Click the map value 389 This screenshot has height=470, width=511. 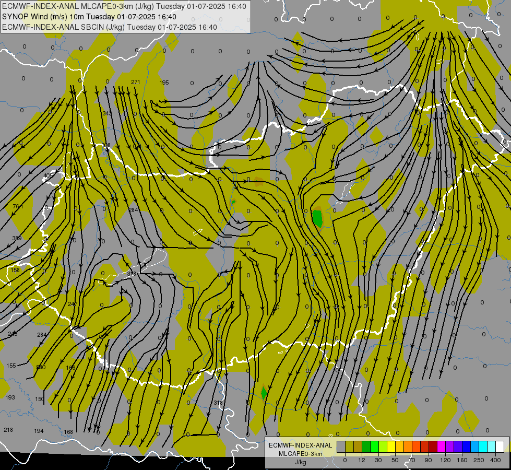pos(17,238)
